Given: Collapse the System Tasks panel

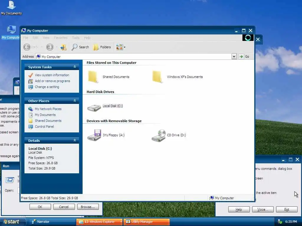Looking at the screenshot, I should point(75,67).
